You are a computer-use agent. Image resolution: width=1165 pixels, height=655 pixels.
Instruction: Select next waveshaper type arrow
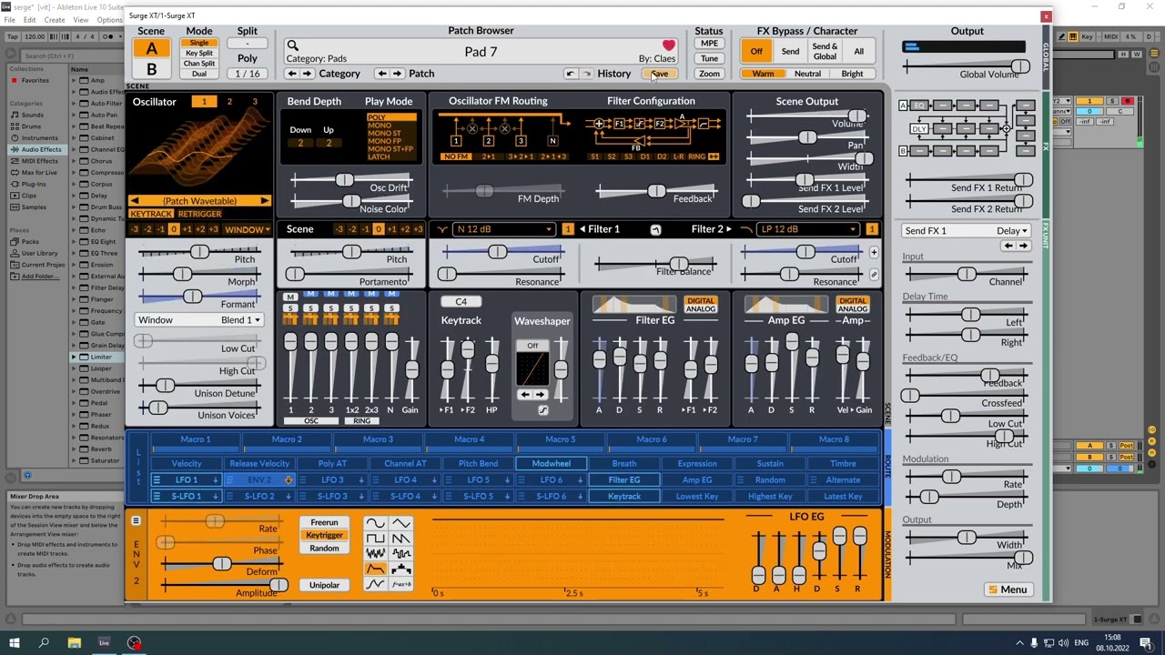[541, 395]
